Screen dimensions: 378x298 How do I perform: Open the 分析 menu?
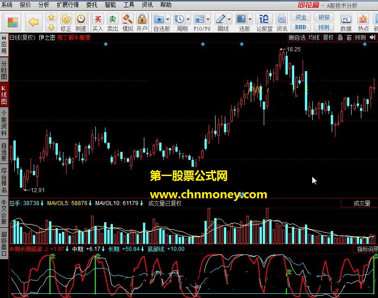pos(43,5)
